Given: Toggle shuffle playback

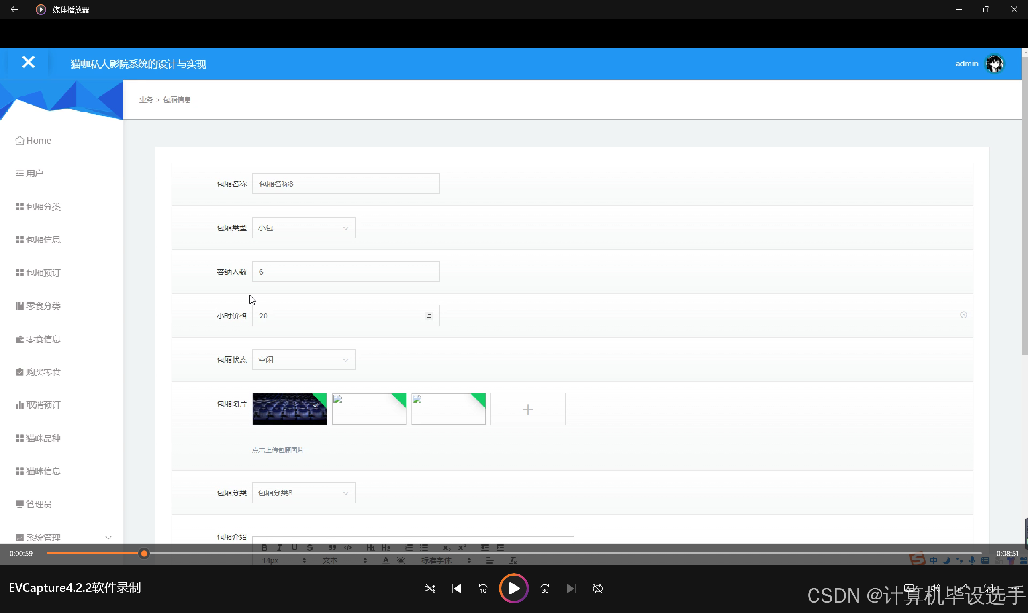Looking at the screenshot, I should coord(430,589).
